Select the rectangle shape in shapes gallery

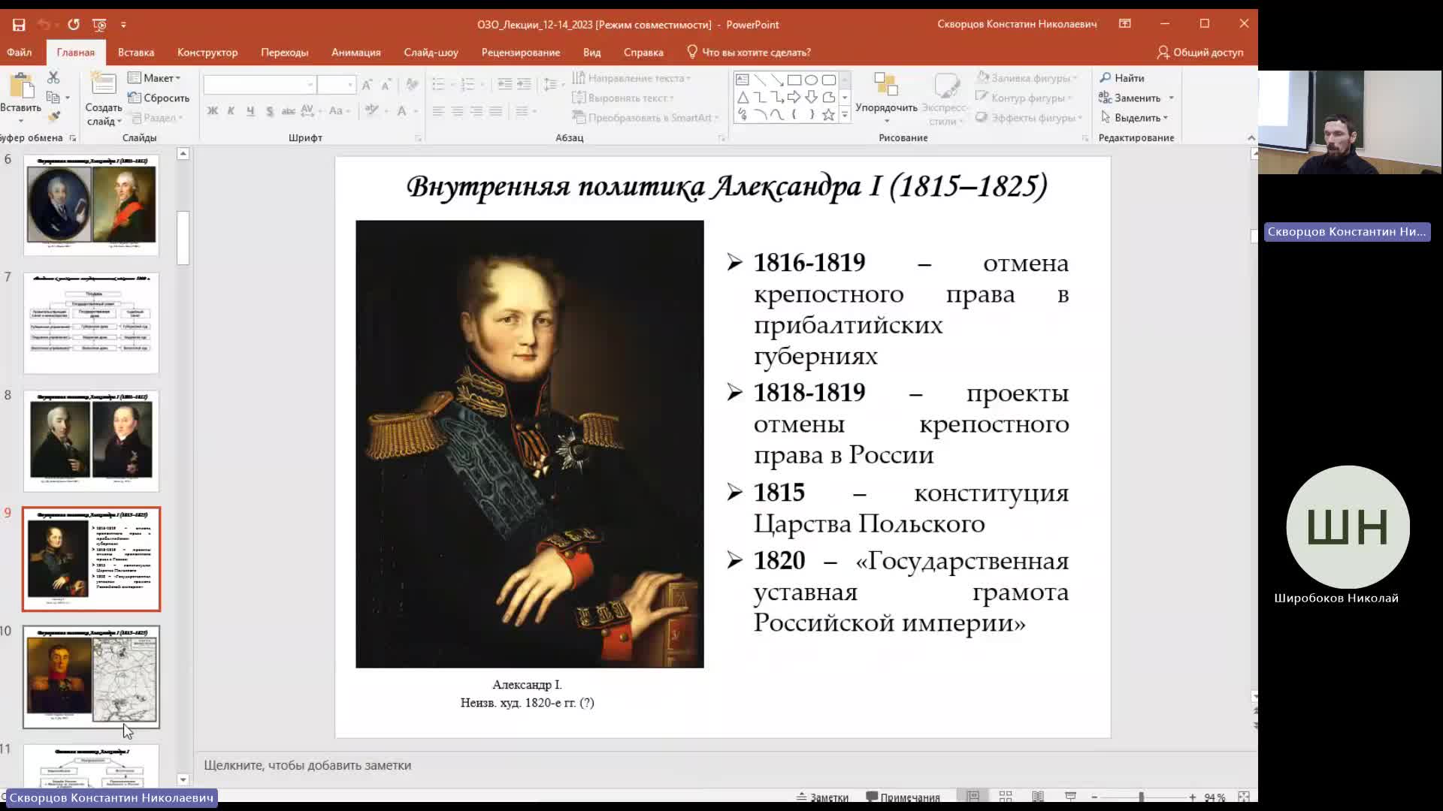point(794,80)
